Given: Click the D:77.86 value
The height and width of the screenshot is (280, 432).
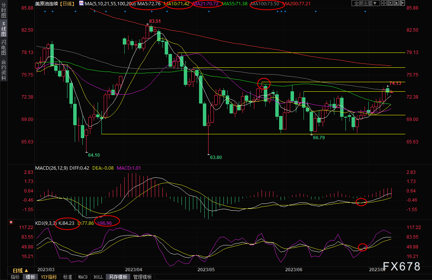Looking at the screenshot, I should 86,223.
